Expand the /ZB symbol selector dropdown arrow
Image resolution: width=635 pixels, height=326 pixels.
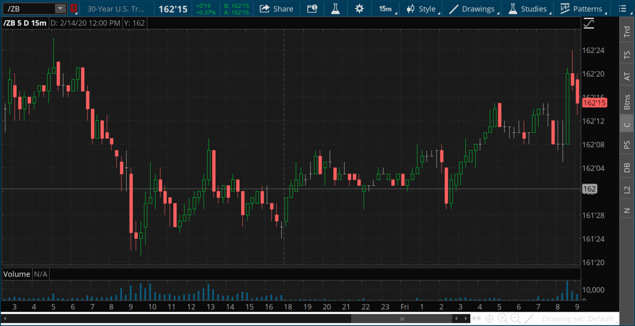click(x=60, y=8)
